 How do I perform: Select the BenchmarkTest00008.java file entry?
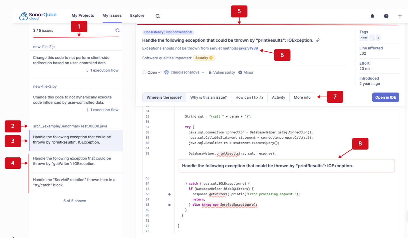tap(70, 126)
